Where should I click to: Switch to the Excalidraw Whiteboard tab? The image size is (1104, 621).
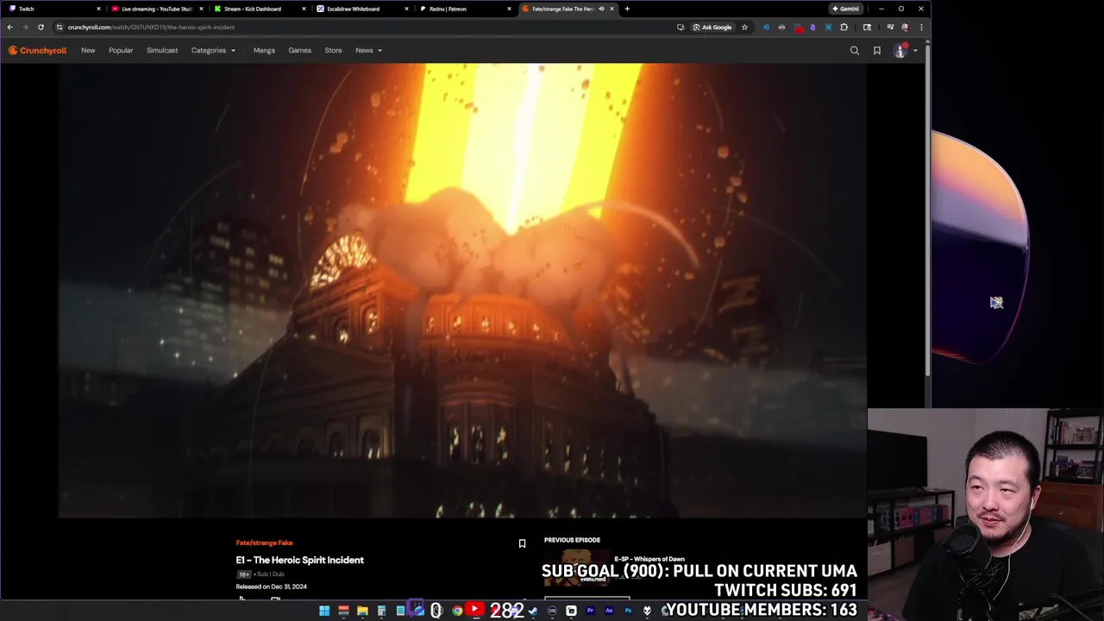(361, 9)
